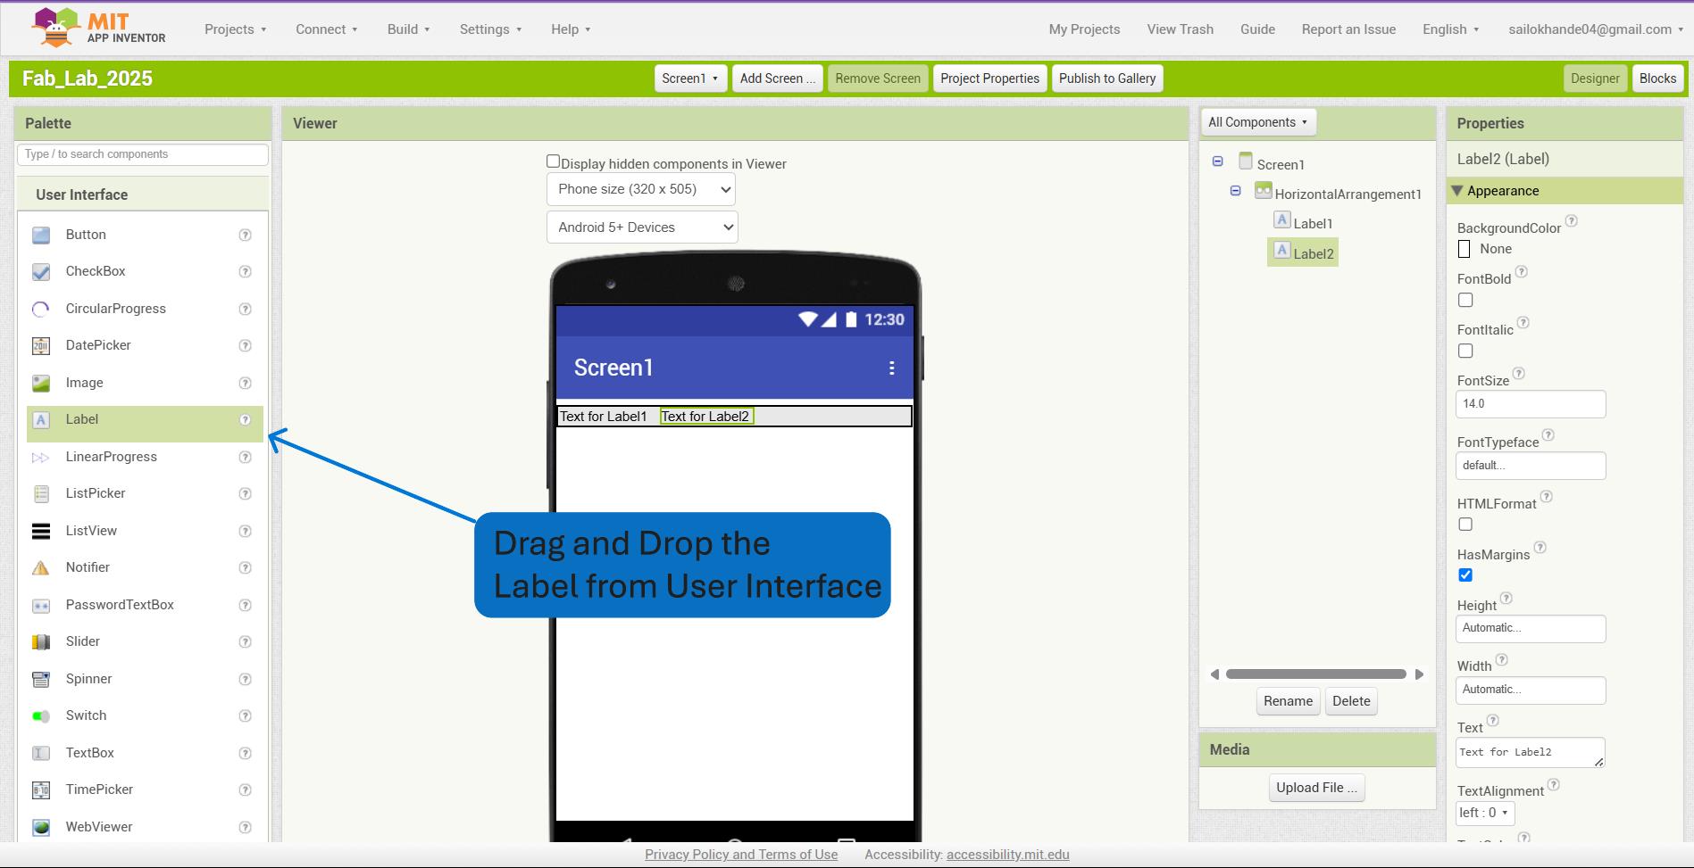Image resolution: width=1694 pixels, height=868 pixels.
Task: Select the TextBox component icon
Action: coord(41,753)
